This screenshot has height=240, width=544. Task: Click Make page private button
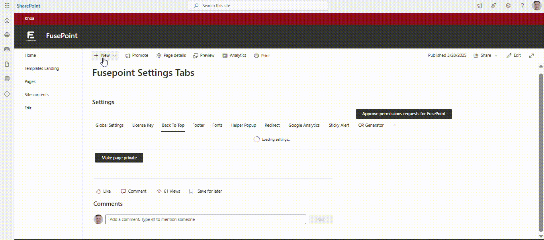coord(119,158)
